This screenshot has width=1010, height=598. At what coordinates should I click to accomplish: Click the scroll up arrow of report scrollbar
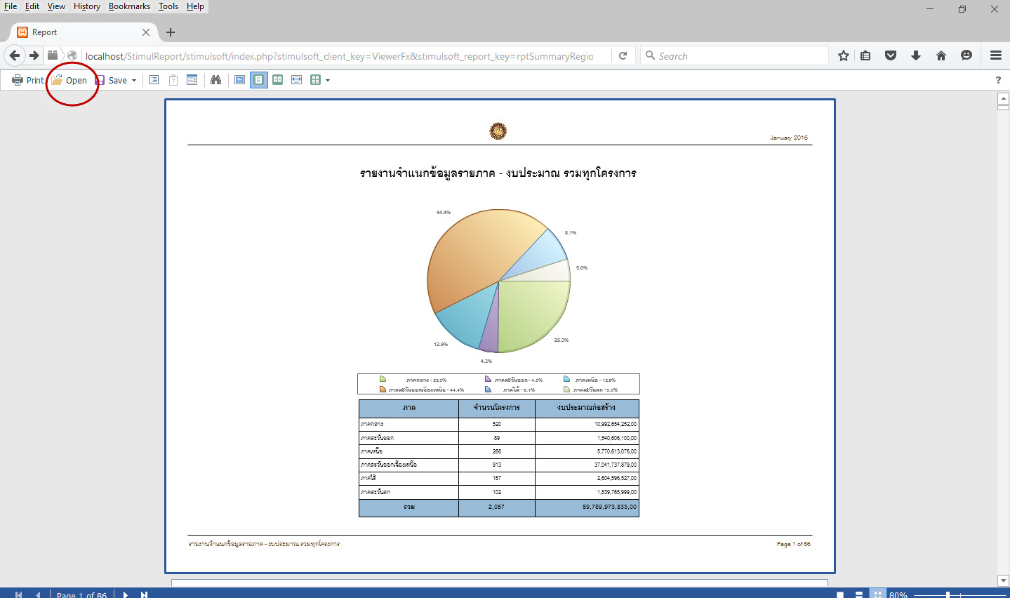pyautogui.click(x=1003, y=98)
